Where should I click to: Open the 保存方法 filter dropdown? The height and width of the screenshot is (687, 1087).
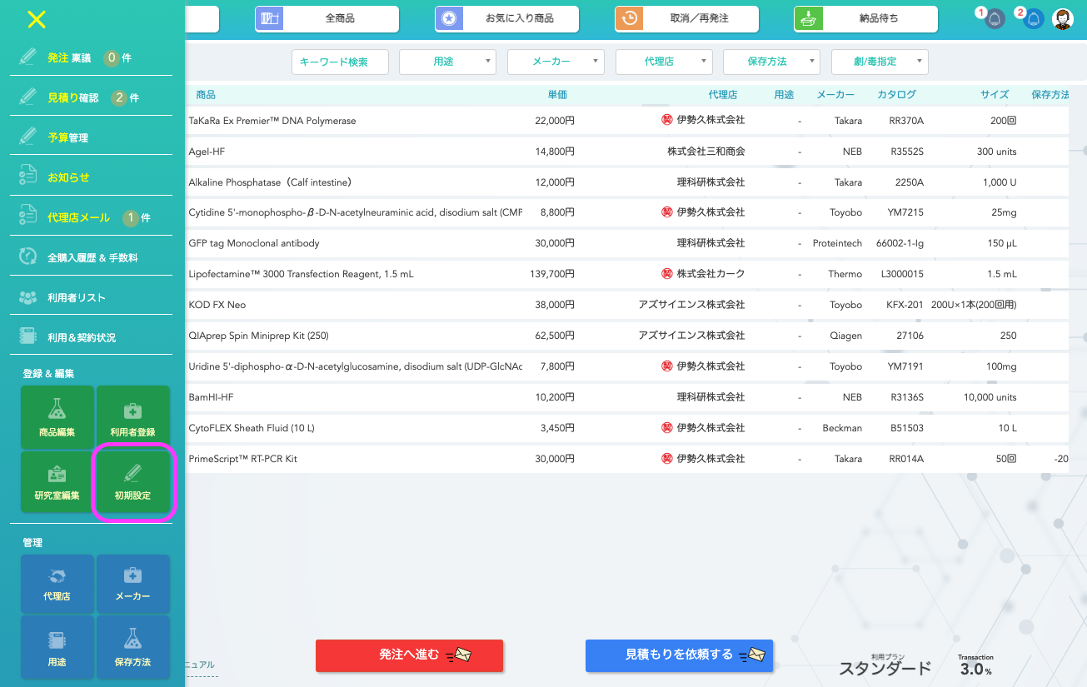(x=771, y=62)
